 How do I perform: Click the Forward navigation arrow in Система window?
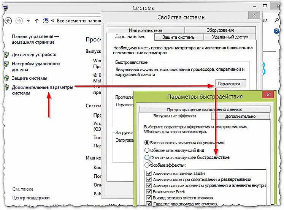pos(19,21)
